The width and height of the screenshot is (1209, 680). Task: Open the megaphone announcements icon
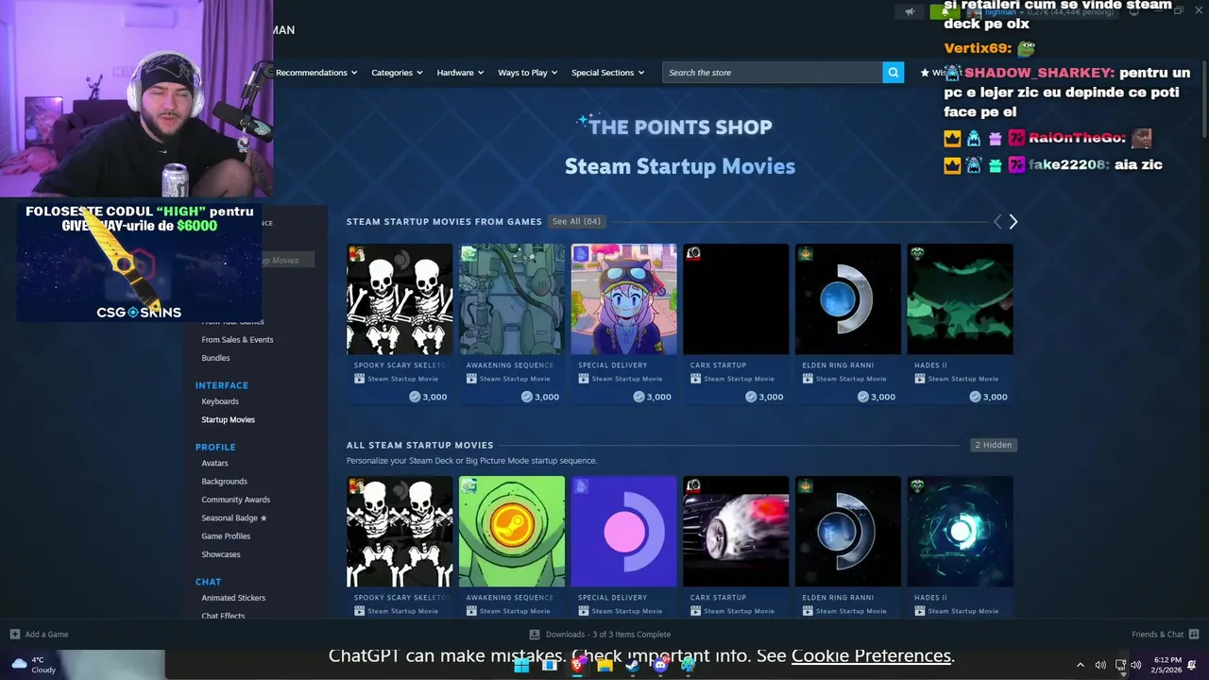click(x=910, y=11)
